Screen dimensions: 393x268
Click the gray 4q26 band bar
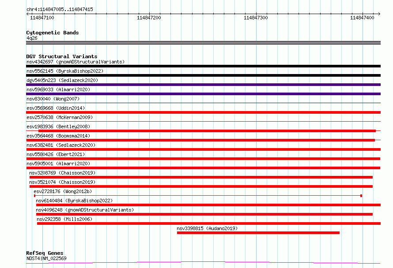[x=203, y=43]
